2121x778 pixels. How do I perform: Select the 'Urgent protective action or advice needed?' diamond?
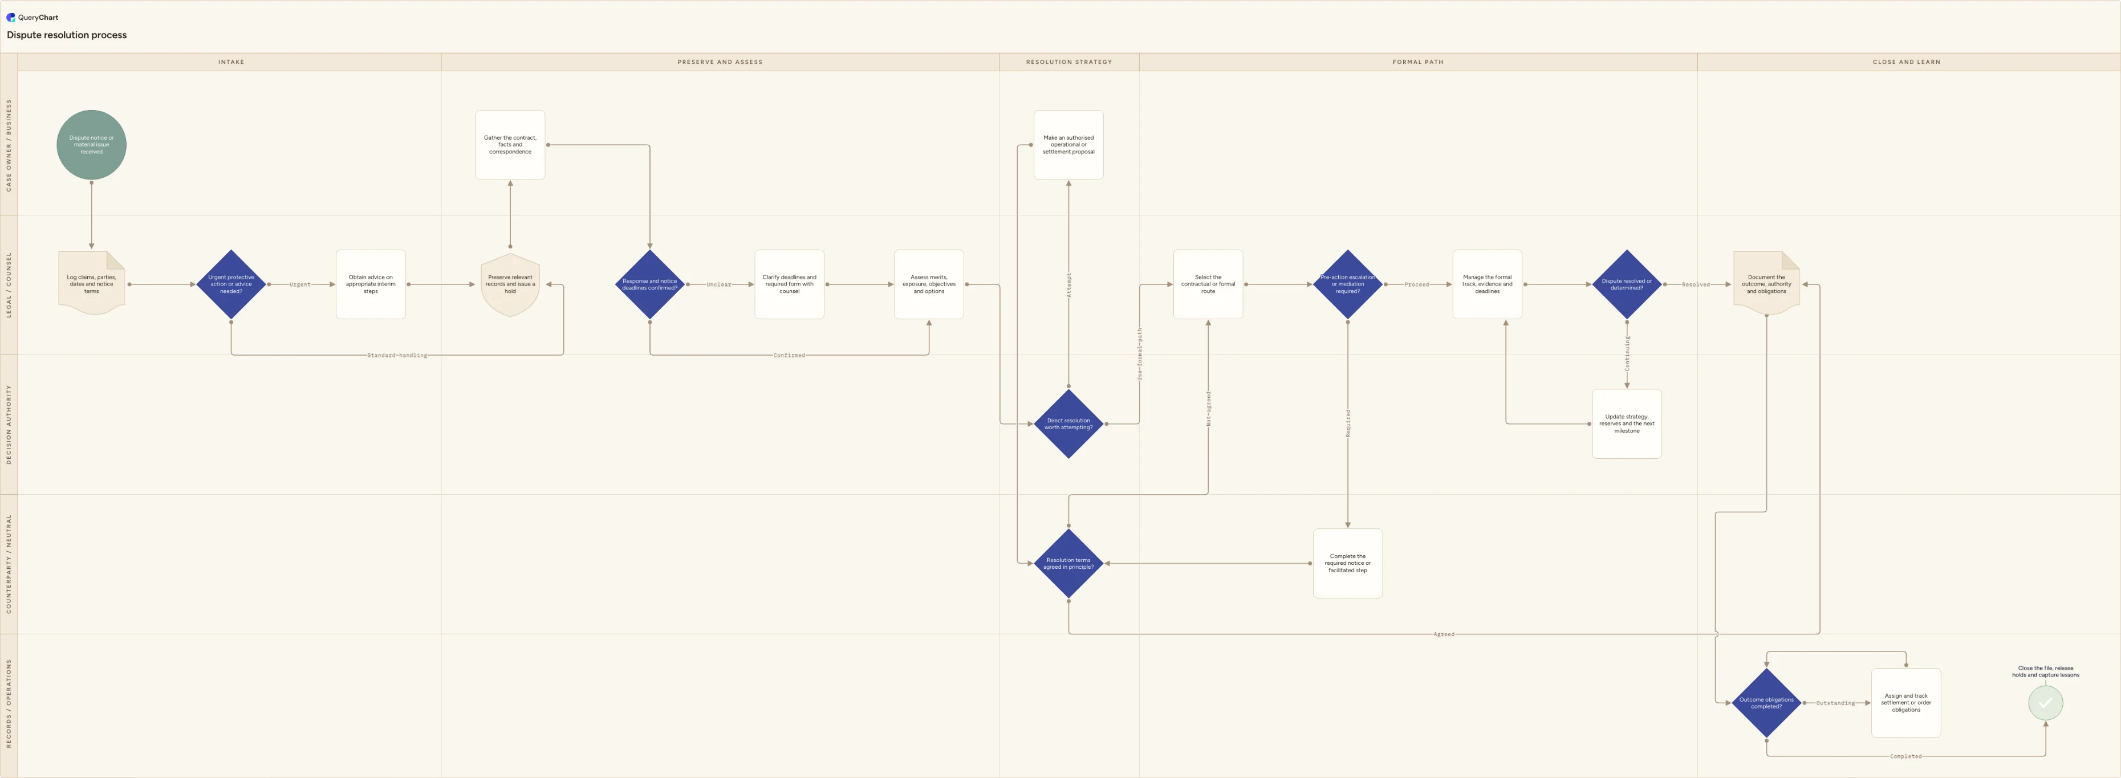tap(231, 284)
